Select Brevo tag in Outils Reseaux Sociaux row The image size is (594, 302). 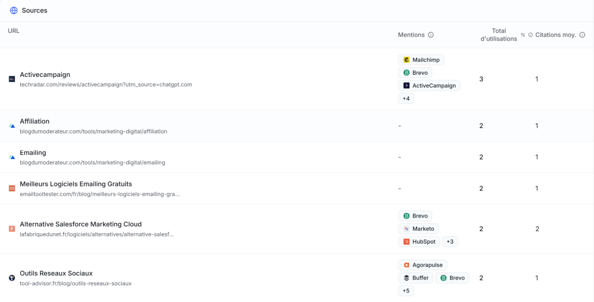click(452, 278)
